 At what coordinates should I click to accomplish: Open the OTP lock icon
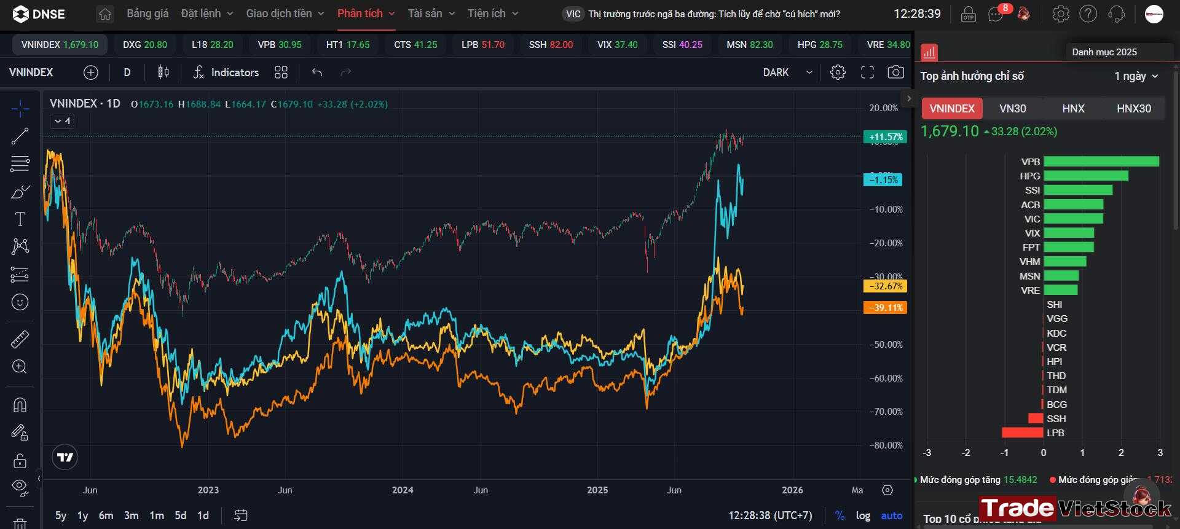[x=969, y=14]
